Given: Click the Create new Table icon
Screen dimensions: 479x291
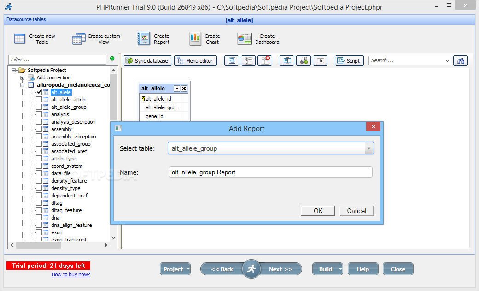Looking at the screenshot, I should 20,39.
